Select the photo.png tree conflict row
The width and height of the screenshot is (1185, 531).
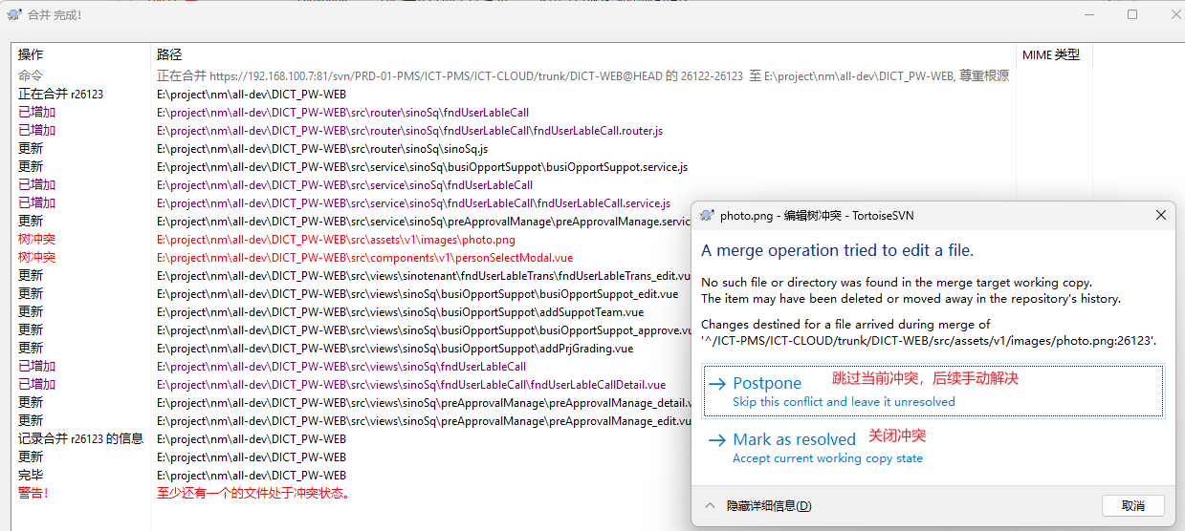point(336,240)
